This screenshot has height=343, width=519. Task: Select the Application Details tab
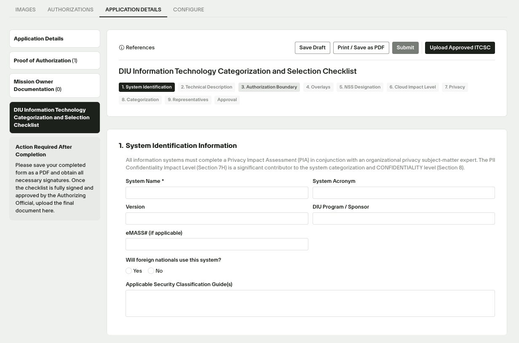pyautogui.click(x=133, y=9)
